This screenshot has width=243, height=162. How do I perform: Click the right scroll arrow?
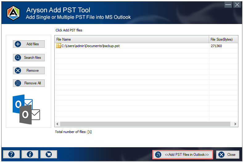point(235,124)
